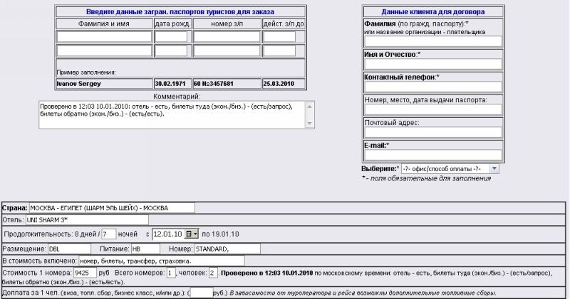The width and height of the screenshot is (570, 299).
Task: Click the Питание field showing HB
Action: pos(148,249)
